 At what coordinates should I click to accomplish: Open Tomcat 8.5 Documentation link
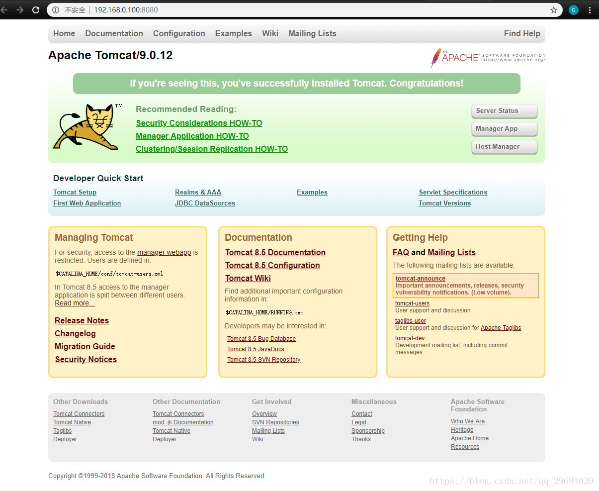275,253
